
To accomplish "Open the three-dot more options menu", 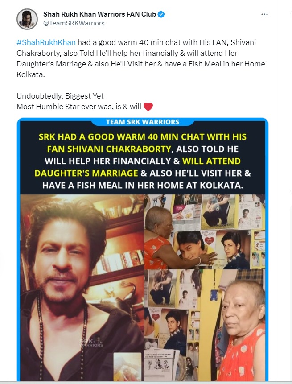I will pos(264,14).
